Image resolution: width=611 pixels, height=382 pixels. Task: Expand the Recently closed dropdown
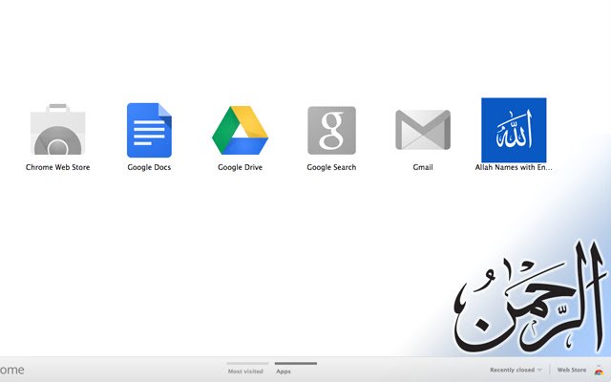(x=516, y=370)
